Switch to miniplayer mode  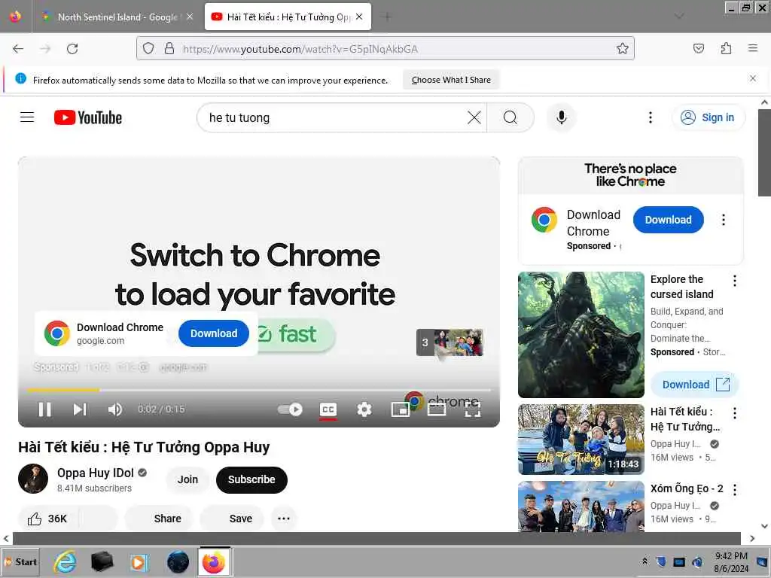(401, 409)
